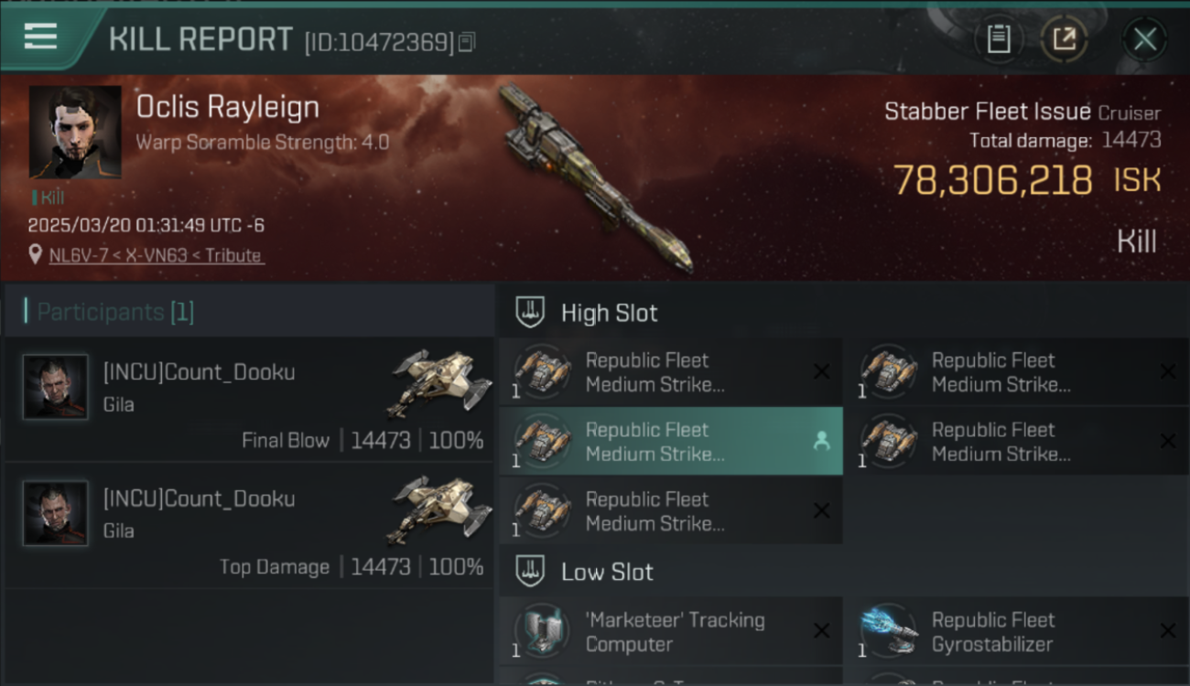Image resolution: width=1190 pixels, height=686 pixels.
Task: Open the NL6V-7 location link
Action: 156,255
